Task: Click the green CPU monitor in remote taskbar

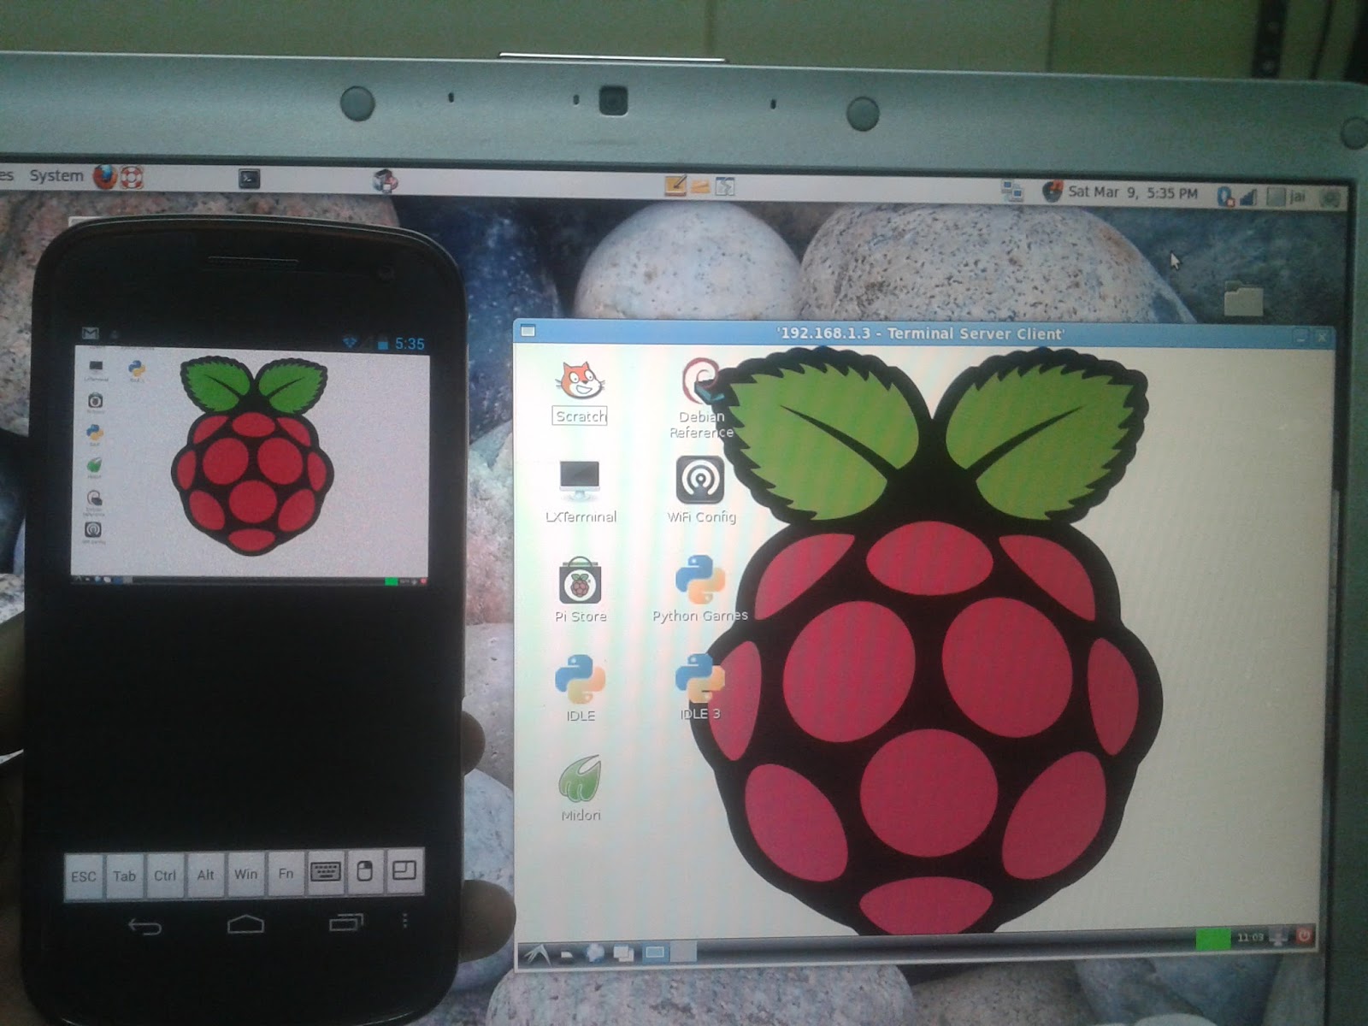Action: coord(1212,940)
